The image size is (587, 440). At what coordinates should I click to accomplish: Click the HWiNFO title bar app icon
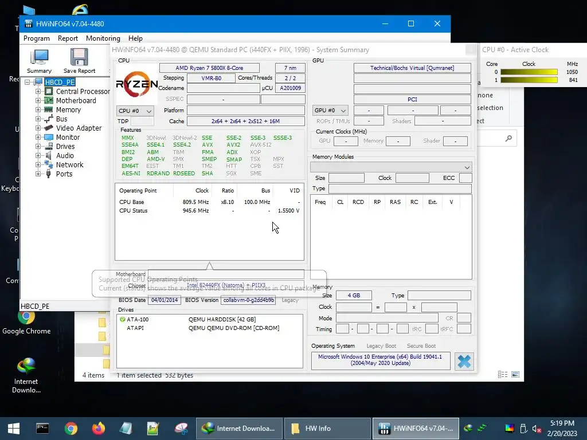pos(29,23)
